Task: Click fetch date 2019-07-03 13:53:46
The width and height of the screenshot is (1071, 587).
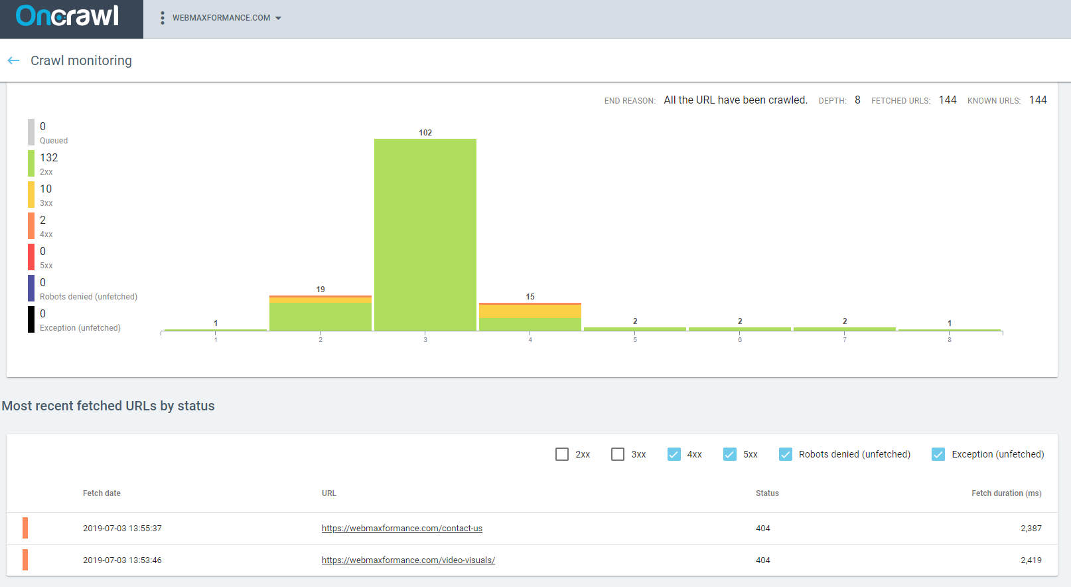Action: [x=122, y=560]
